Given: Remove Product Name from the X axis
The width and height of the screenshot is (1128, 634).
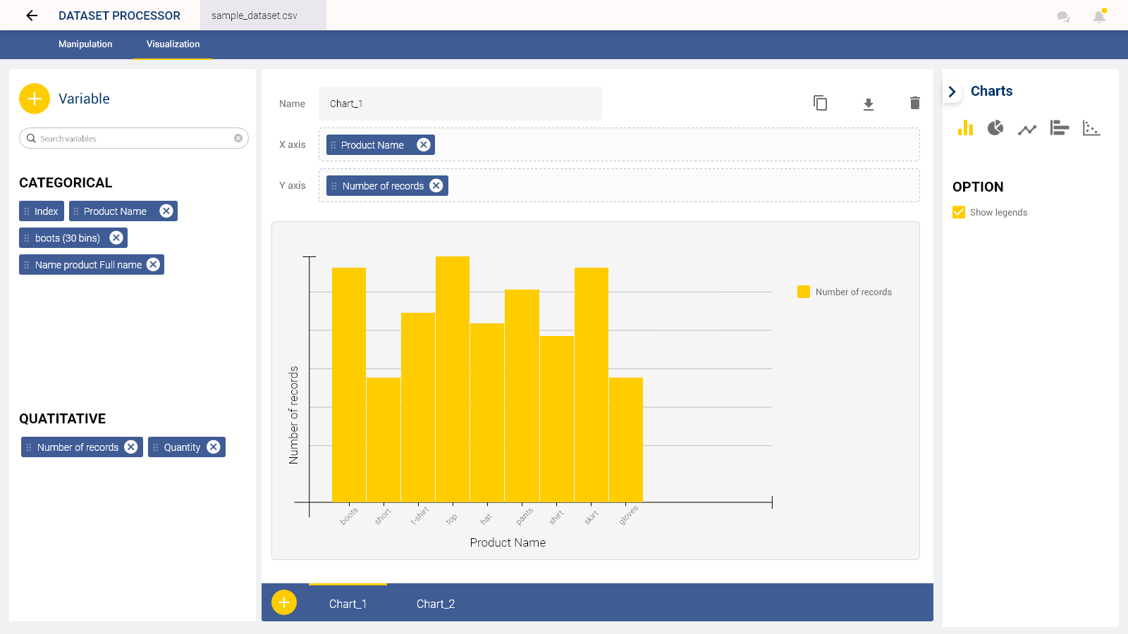Looking at the screenshot, I should point(423,144).
